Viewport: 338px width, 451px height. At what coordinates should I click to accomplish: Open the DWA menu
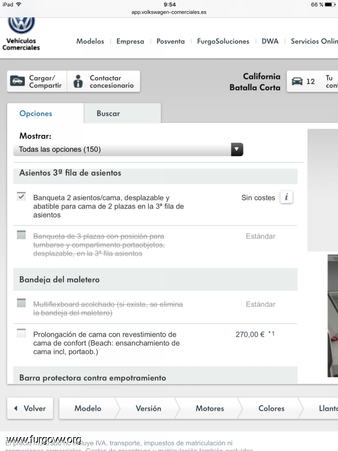[x=270, y=41]
